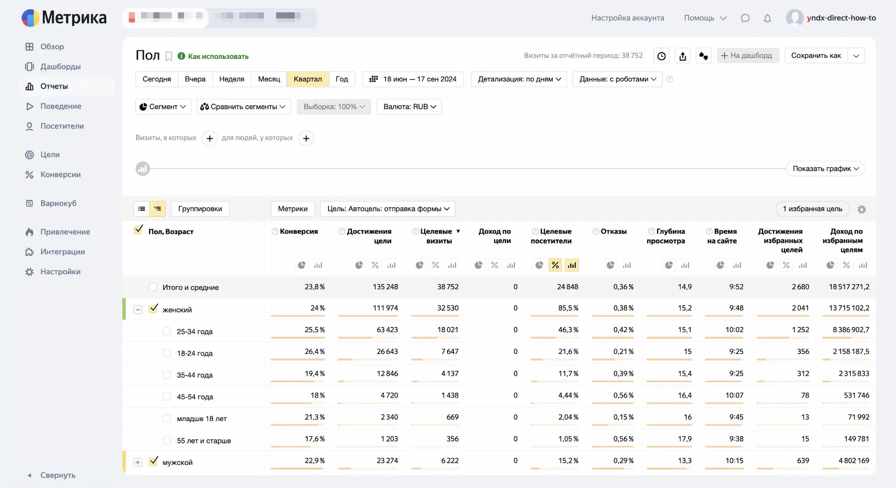
Task: Open the Как использовать link
Action: point(218,56)
